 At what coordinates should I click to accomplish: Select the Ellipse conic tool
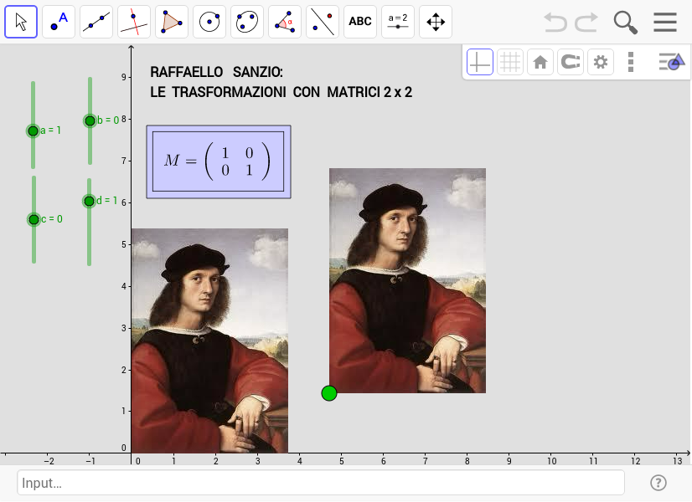tap(247, 22)
